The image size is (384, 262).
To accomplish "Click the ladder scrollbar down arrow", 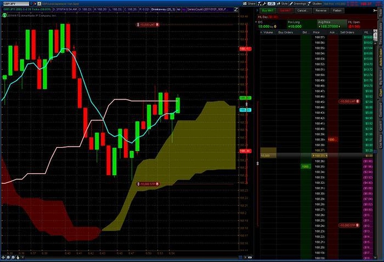I will click(375, 258).
